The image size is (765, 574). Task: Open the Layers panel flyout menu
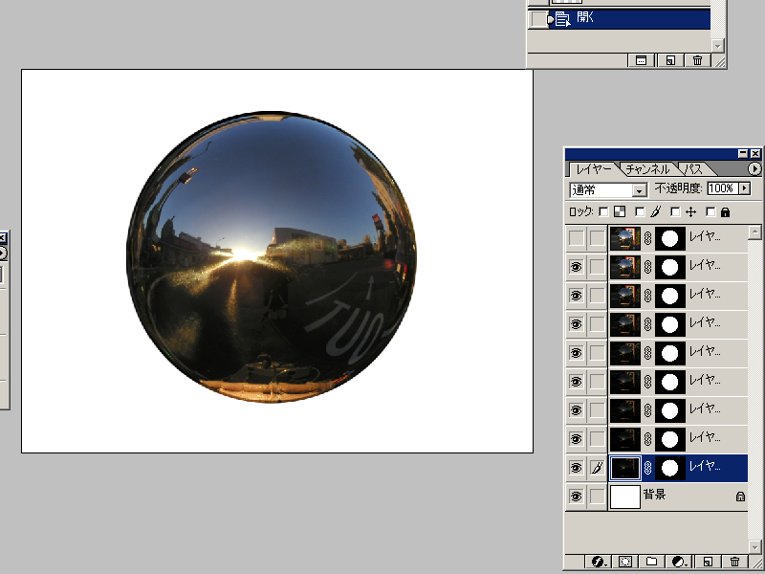754,169
